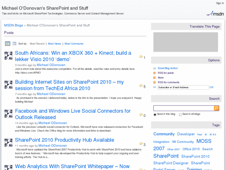Screen dimensions: 226x170
Task: Focus the Subscribe w/ Email Address field
Action: click(183, 87)
